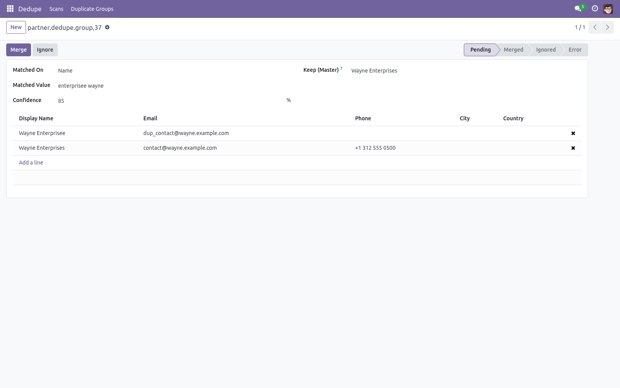Remove the Wayne Enterprisee row
Image resolution: width=620 pixels, height=388 pixels.
(x=573, y=133)
